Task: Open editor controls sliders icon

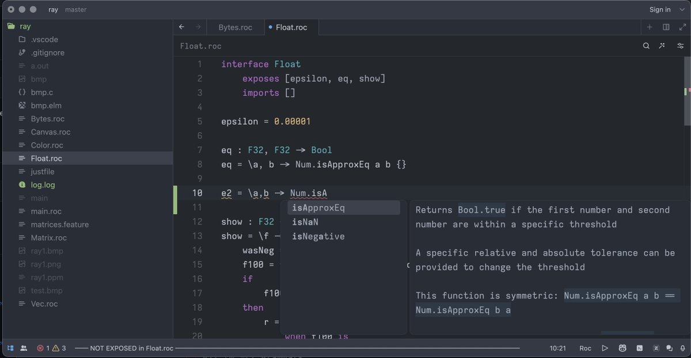Action: click(x=681, y=46)
